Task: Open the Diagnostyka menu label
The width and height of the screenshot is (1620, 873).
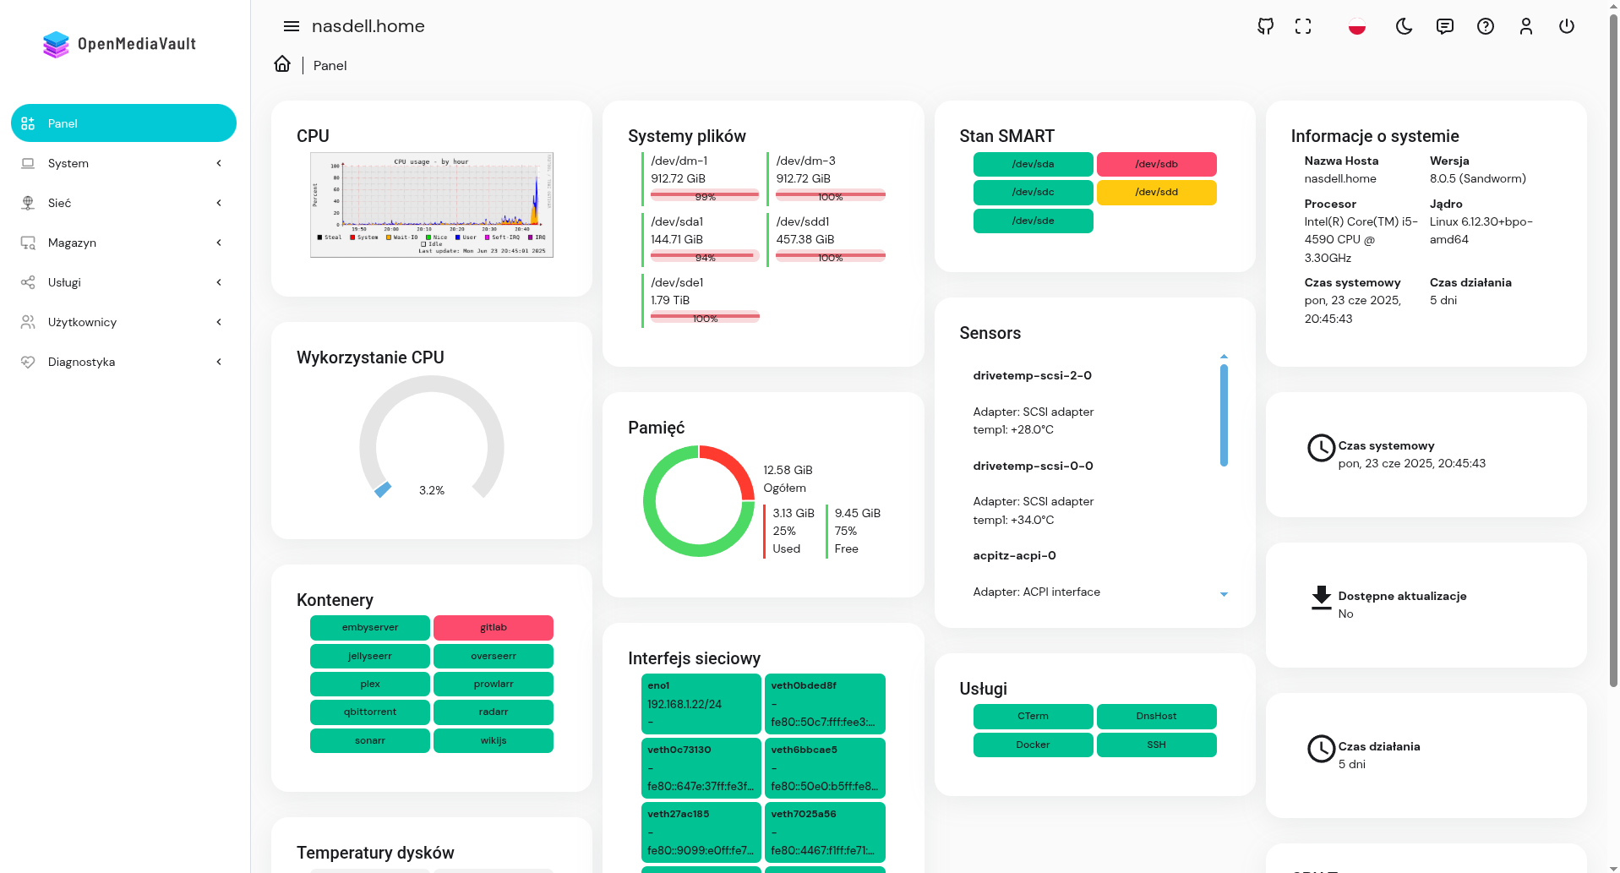Action: coord(81,362)
